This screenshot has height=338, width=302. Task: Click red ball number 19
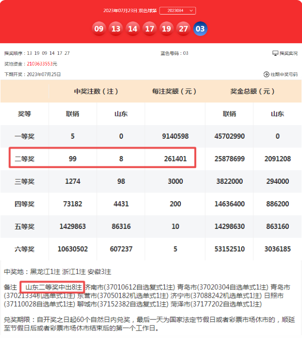pos(166,29)
